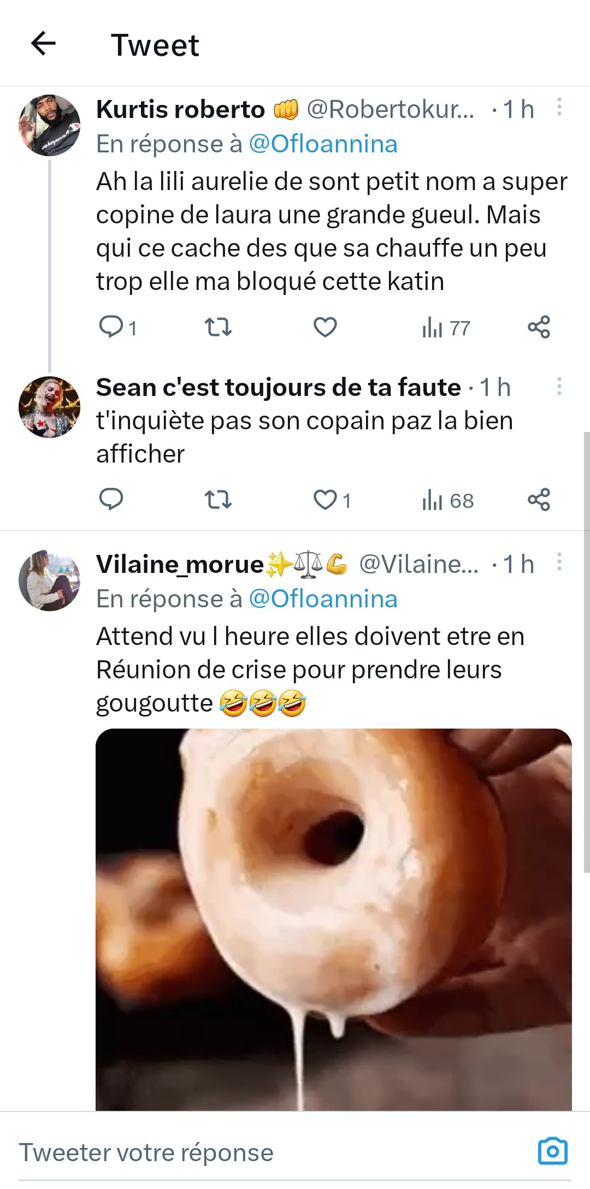Retweet Kurtis roberto's tweet
This screenshot has height=1189, width=590.
tap(218, 327)
